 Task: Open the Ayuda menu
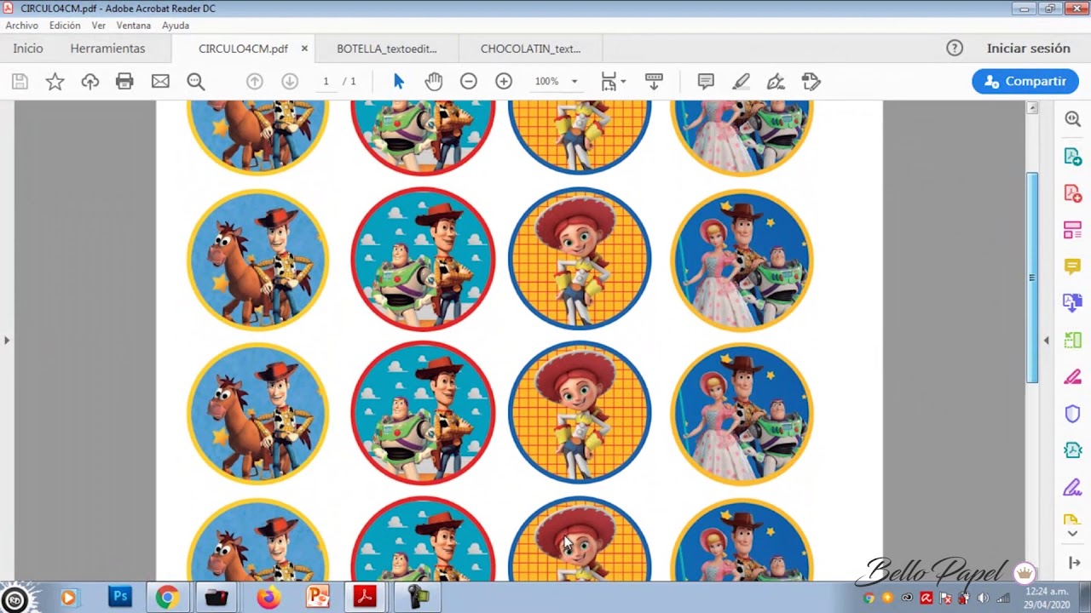coord(176,26)
